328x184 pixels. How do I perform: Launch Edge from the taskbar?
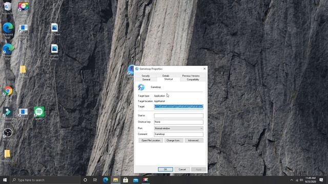pos(106,180)
